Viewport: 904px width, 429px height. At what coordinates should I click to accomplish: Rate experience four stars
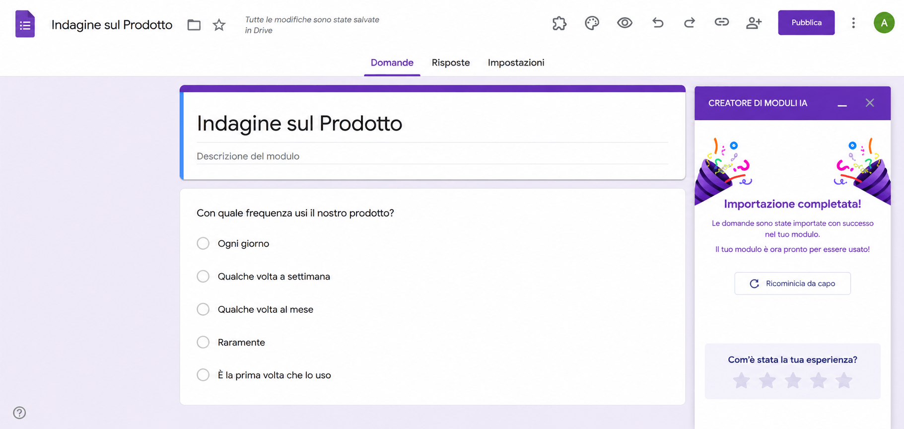[819, 381]
